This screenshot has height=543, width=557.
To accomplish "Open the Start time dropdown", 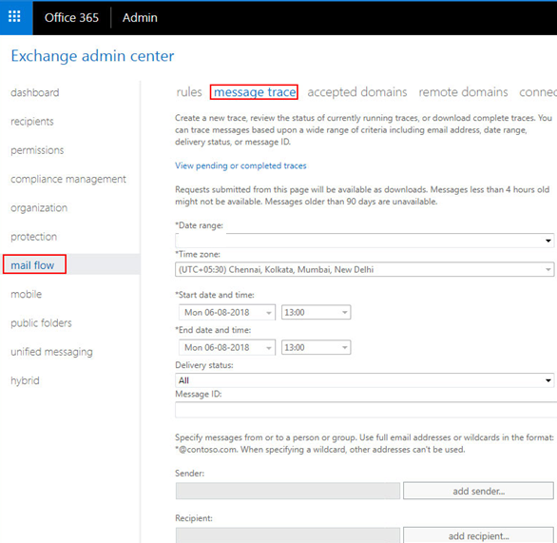I will point(317,312).
